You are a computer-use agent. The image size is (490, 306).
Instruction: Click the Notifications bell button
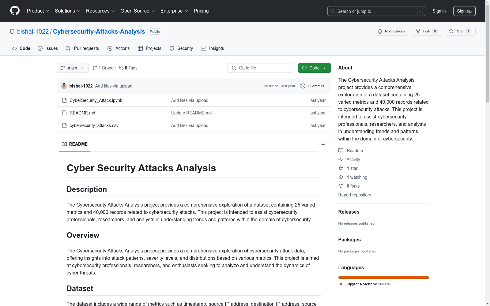[x=391, y=31]
